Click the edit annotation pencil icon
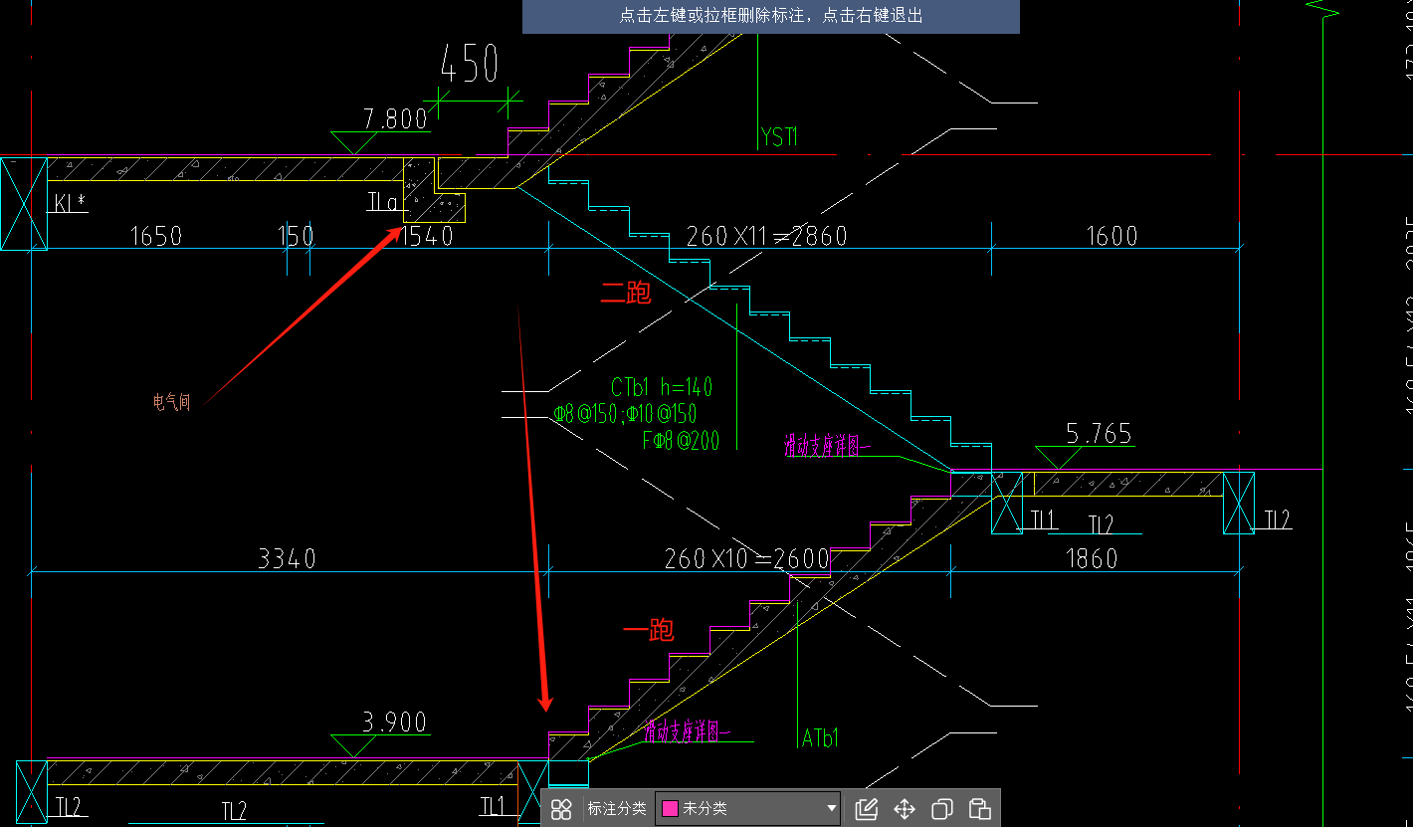This screenshot has height=827, width=1413. pos(867,809)
